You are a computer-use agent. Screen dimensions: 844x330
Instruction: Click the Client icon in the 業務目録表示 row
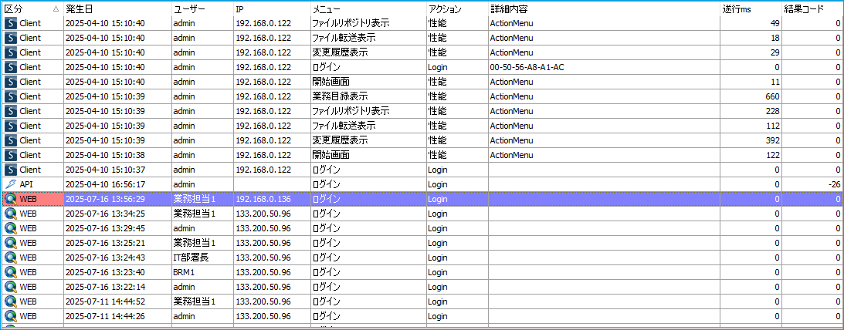(10, 96)
